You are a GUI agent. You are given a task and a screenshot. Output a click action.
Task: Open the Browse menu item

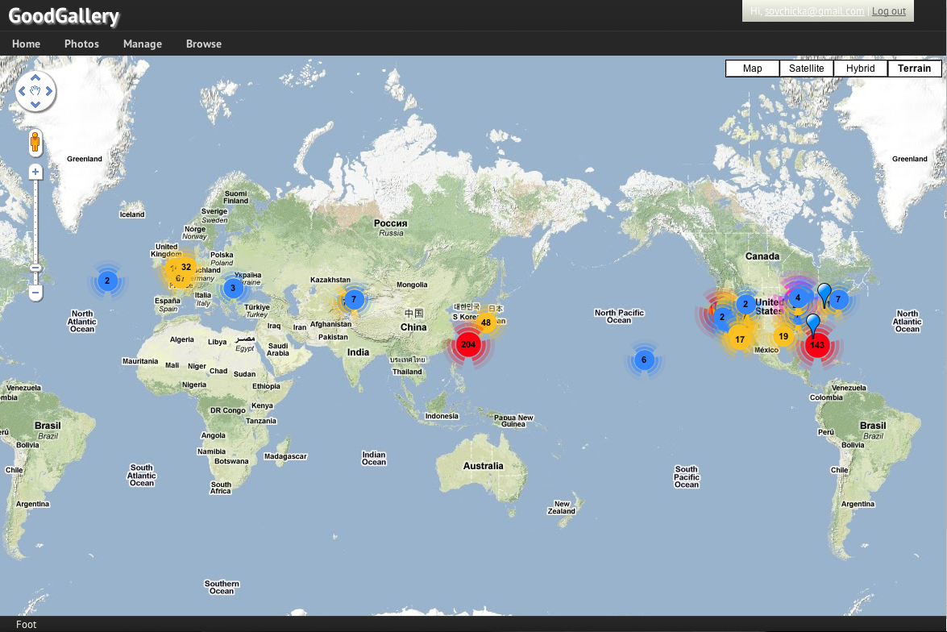pos(204,44)
